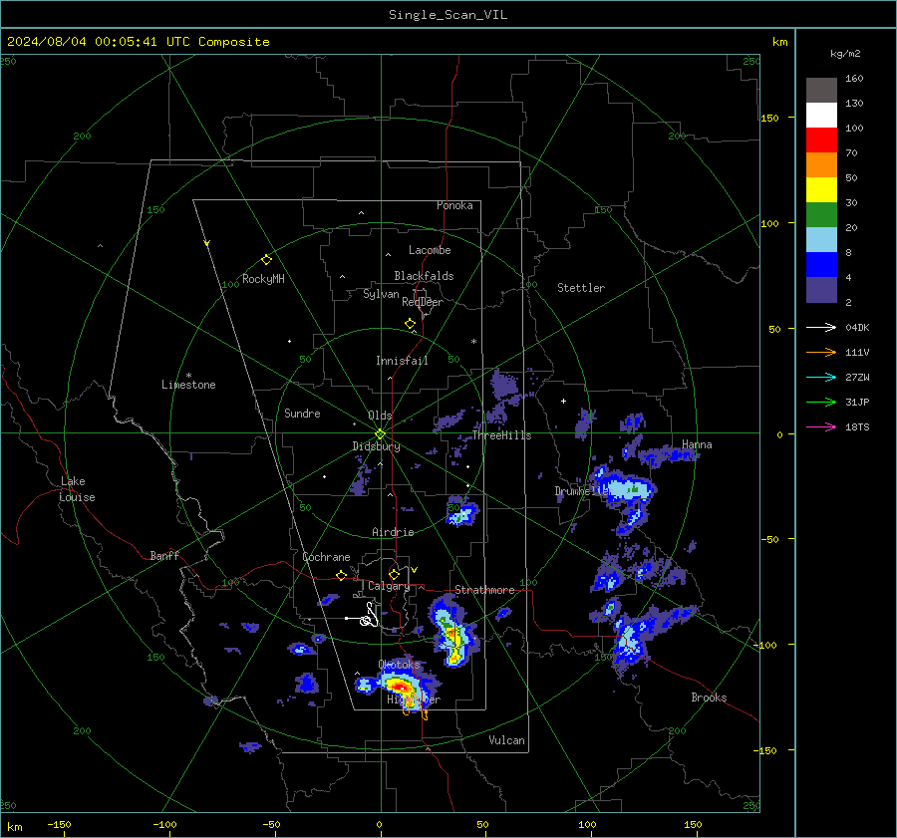Click the 150 tick on the right km axis
Viewport: 897px width, 838px height.
770,118
